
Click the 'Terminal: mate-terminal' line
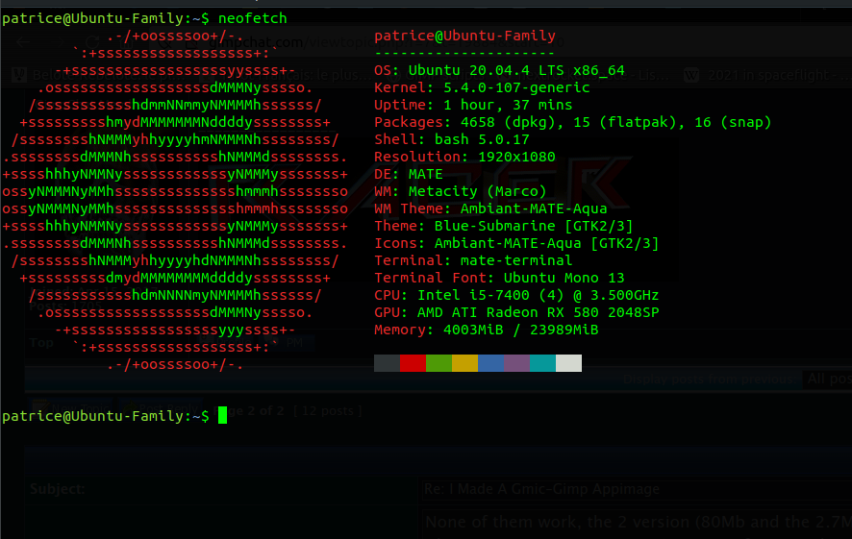point(473,260)
